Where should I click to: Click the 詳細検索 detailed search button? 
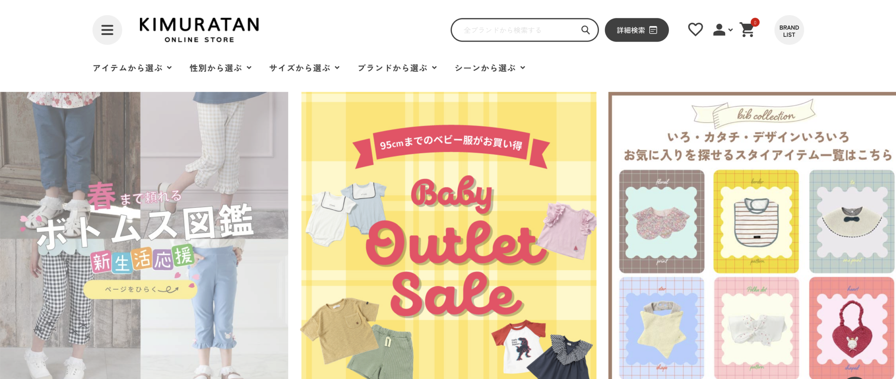(637, 30)
